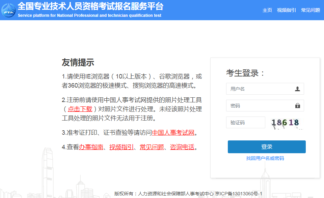Click the 友情提示 heading

coord(78,62)
